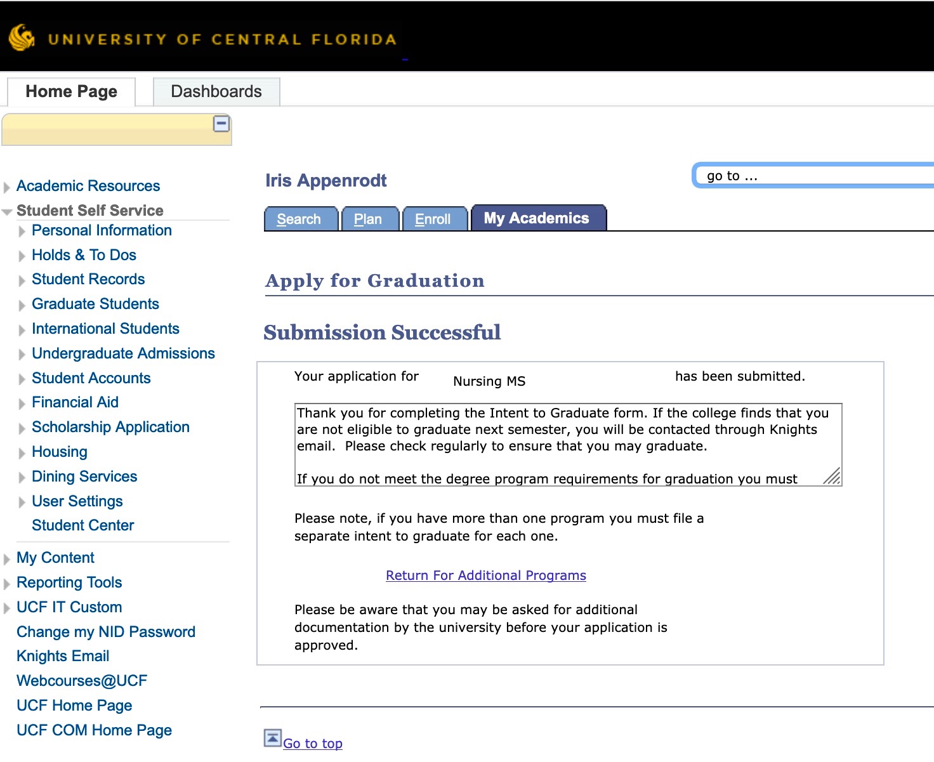This screenshot has width=934, height=762.
Task: Open UCF Home Page
Action: [74, 705]
